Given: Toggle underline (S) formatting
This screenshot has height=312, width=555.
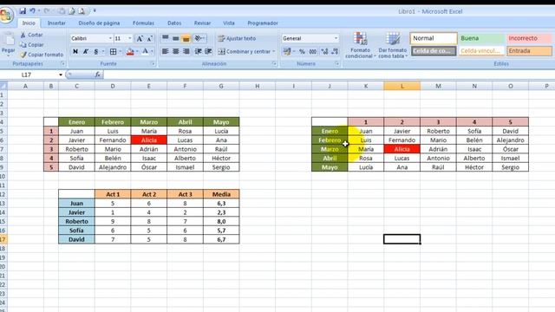Looking at the screenshot, I should tap(96, 52).
